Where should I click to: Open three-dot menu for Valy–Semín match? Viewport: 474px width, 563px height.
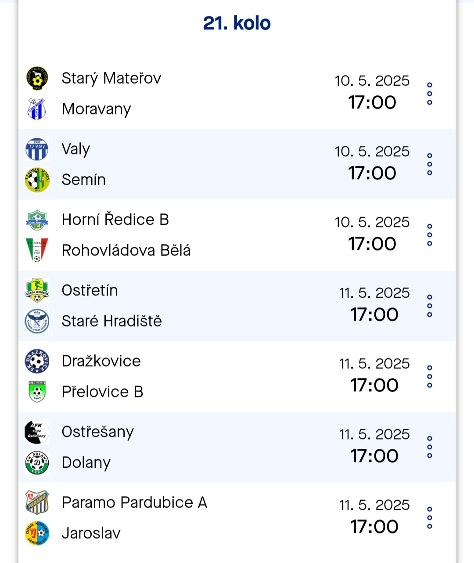point(430,164)
